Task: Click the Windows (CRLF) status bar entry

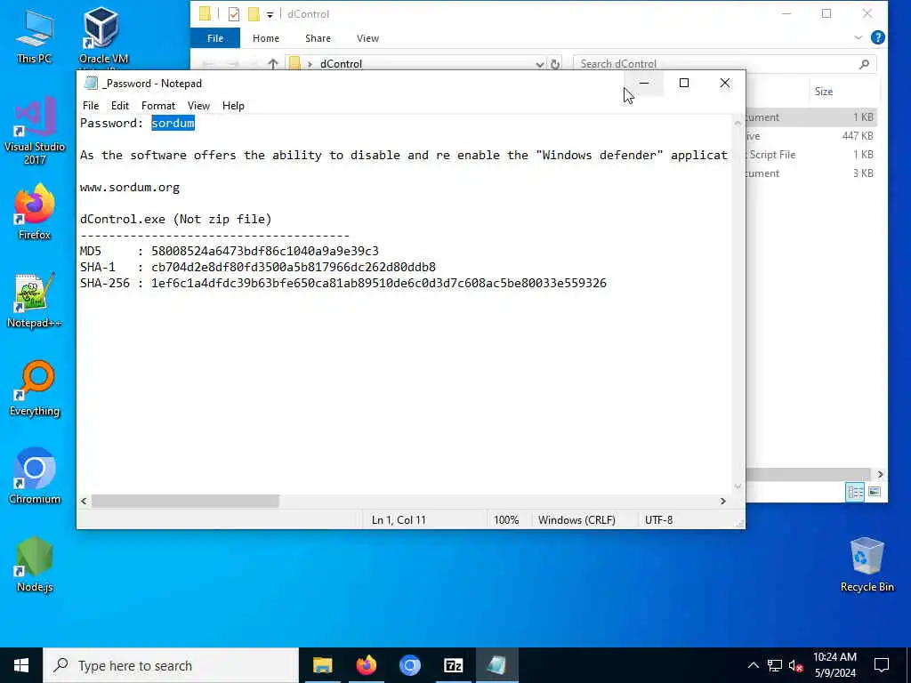Action: (x=576, y=519)
